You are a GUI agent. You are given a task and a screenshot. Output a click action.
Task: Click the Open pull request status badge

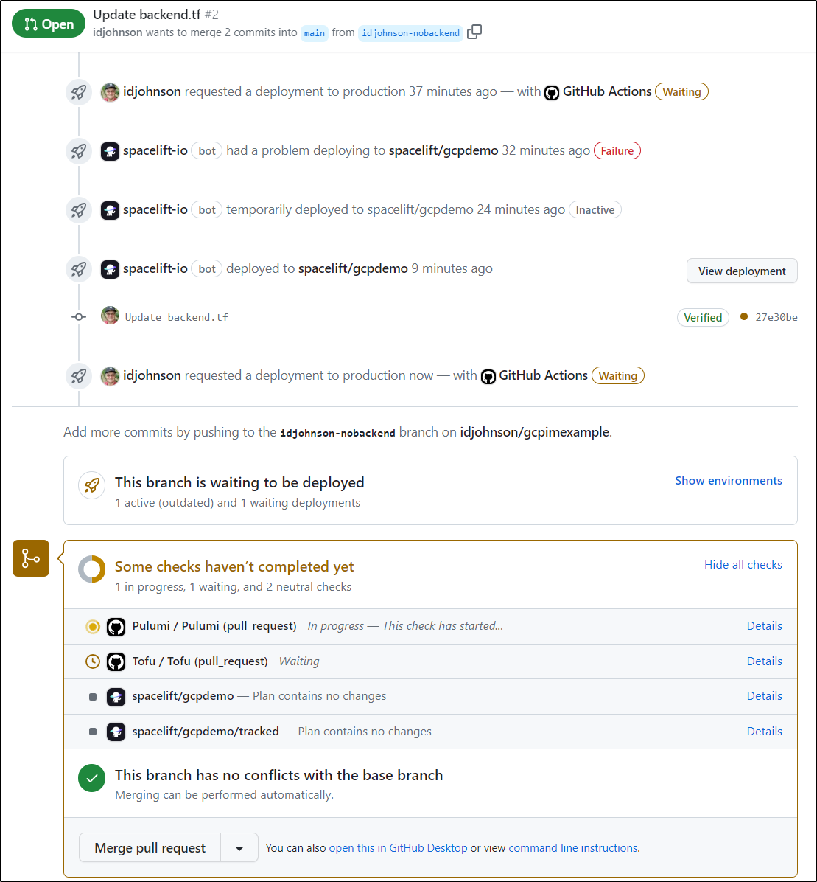[49, 24]
